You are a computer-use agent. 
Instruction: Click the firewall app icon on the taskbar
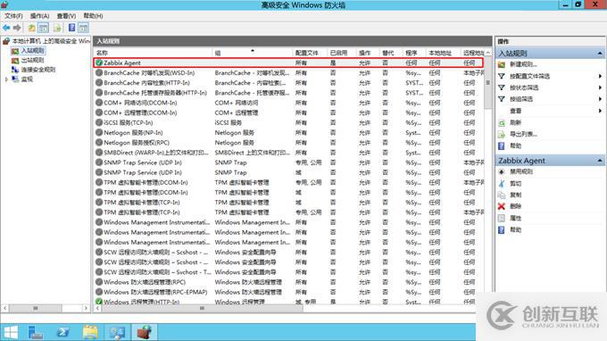(x=145, y=332)
